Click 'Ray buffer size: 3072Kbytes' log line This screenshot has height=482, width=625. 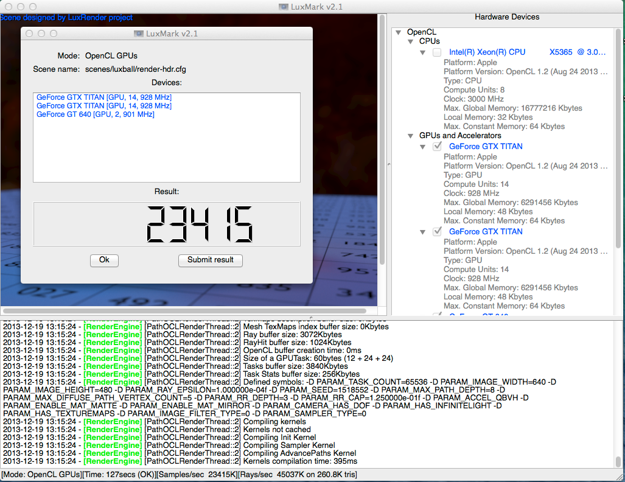pos(293,335)
